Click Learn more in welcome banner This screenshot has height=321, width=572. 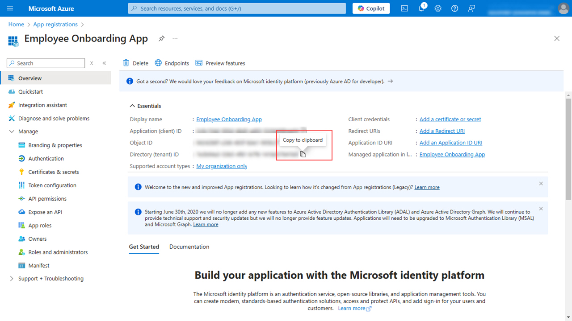tap(427, 187)
